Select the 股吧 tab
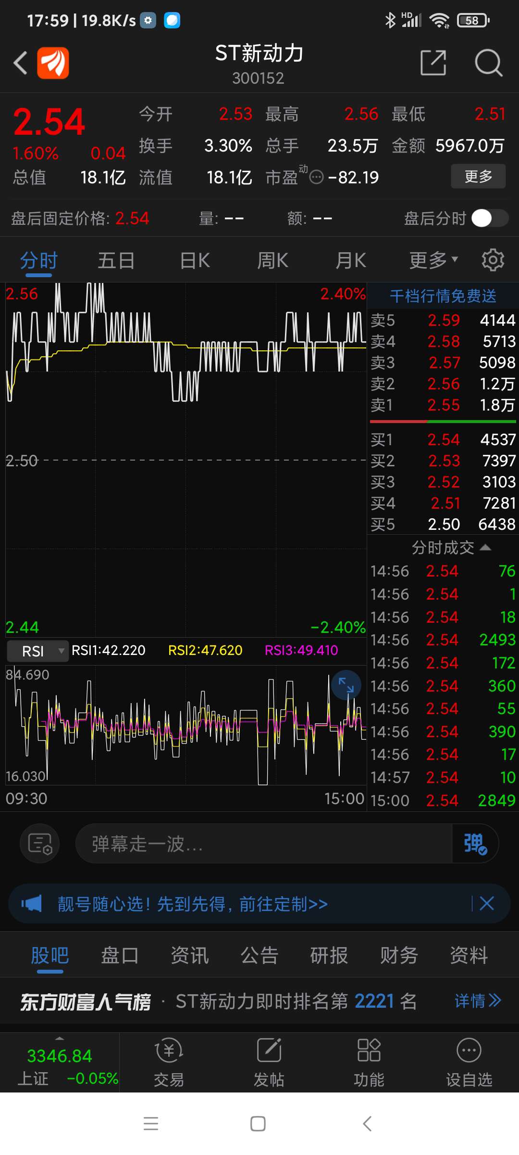Screen dimensions: 519x1155 [x=50, y=955]
